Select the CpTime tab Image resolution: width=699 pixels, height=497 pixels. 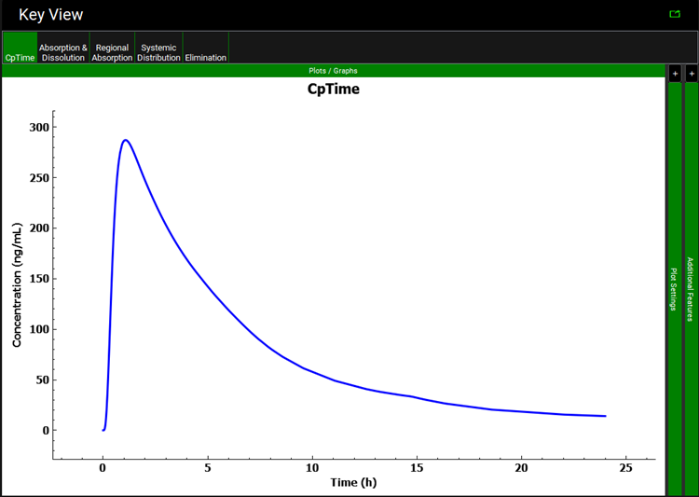tap(20, 48)
